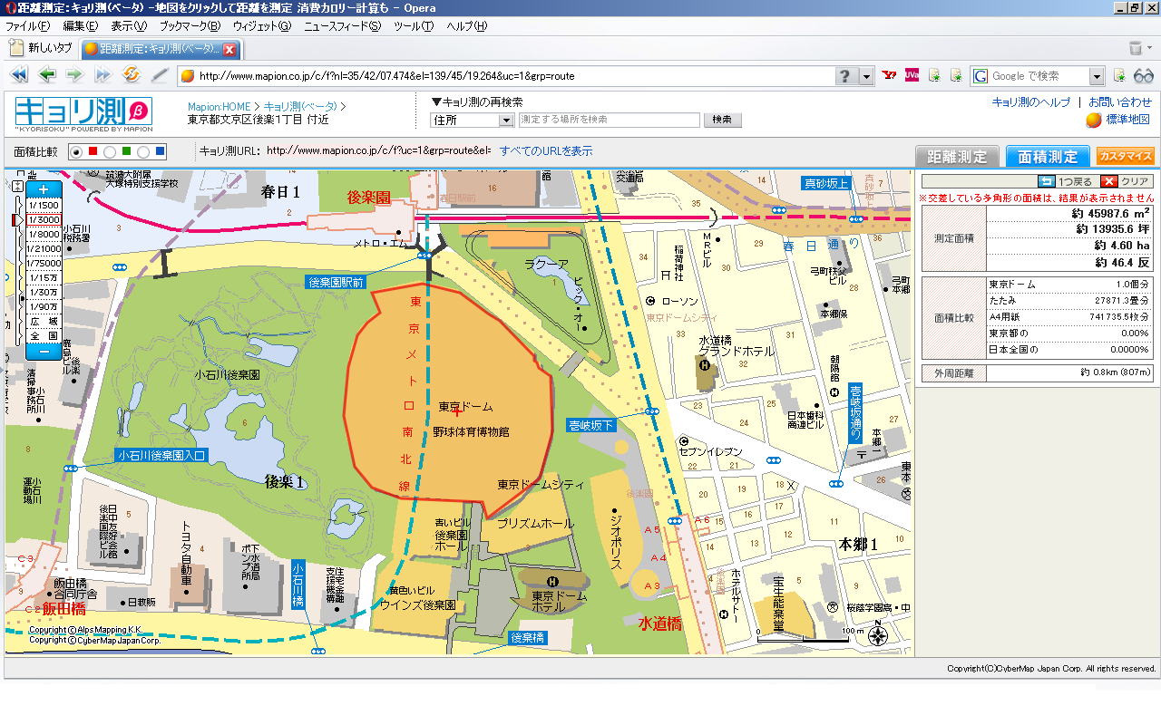Click the map scale slider handle

tap(15, 220)
